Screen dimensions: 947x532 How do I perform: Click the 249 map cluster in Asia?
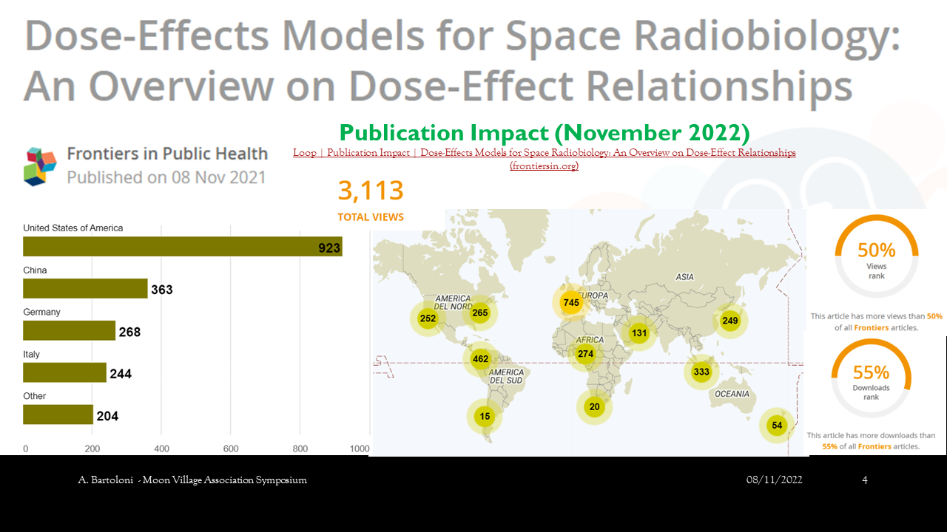click(x=730, y=321)
